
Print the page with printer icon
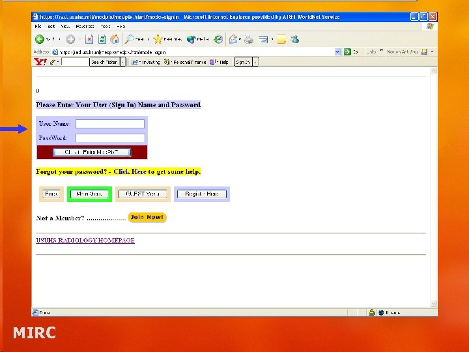tap(249, 39)
